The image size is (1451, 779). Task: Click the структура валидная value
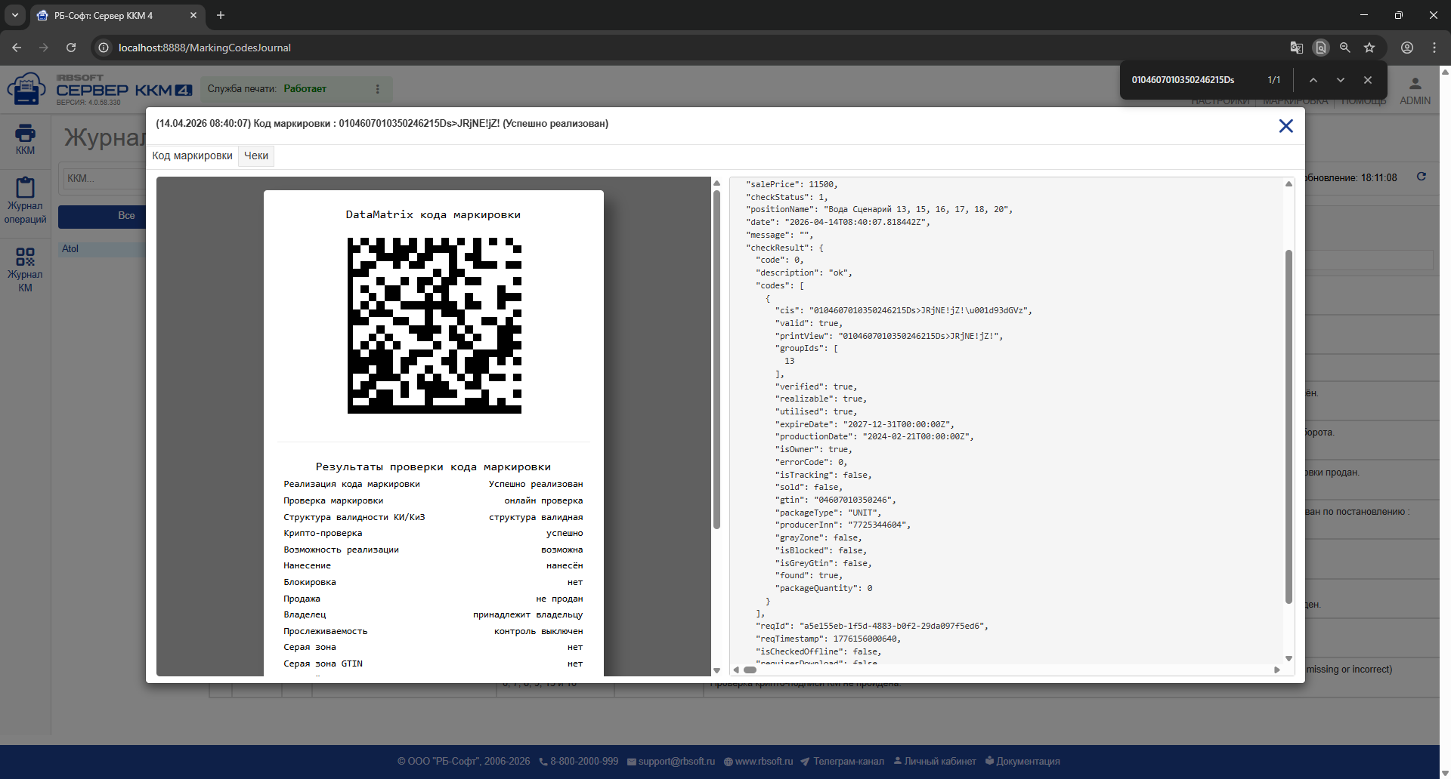click(x=536, y=517)
